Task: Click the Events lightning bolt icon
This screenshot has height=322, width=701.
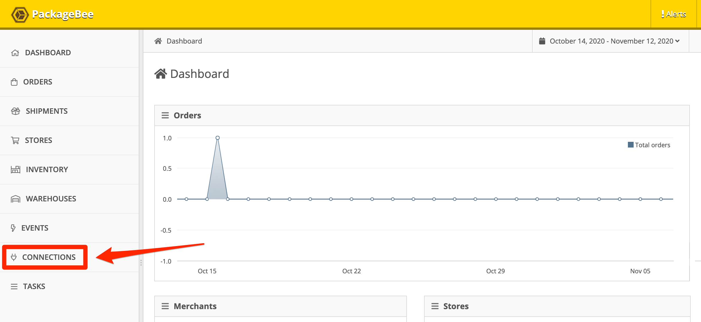Action: [x=13, y=228]
